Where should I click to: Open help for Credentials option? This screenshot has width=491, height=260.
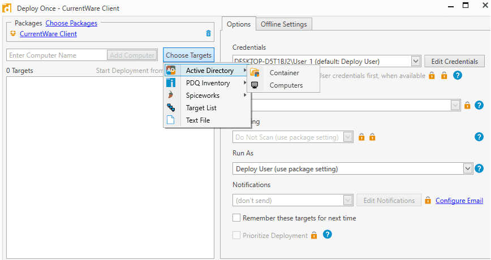[458, 75]
